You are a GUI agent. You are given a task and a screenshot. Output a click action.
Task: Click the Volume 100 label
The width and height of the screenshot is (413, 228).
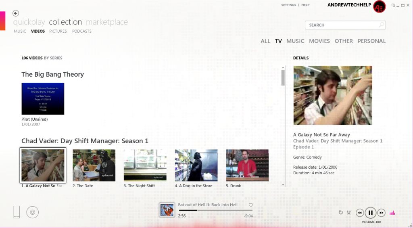coord(371,222)
